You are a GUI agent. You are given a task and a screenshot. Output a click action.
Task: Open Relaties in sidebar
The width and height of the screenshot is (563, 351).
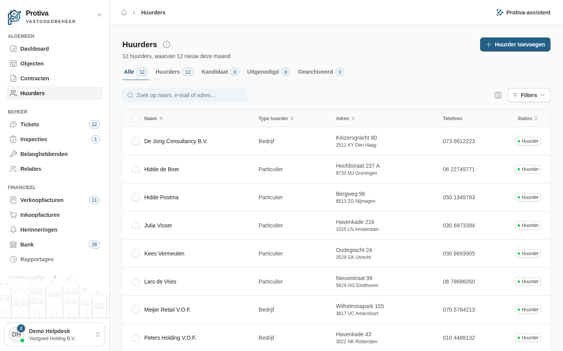[x=55, y=169]
